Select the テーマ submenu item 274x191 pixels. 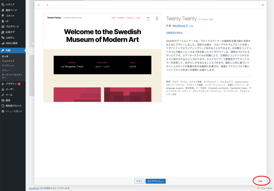(5, 56)
